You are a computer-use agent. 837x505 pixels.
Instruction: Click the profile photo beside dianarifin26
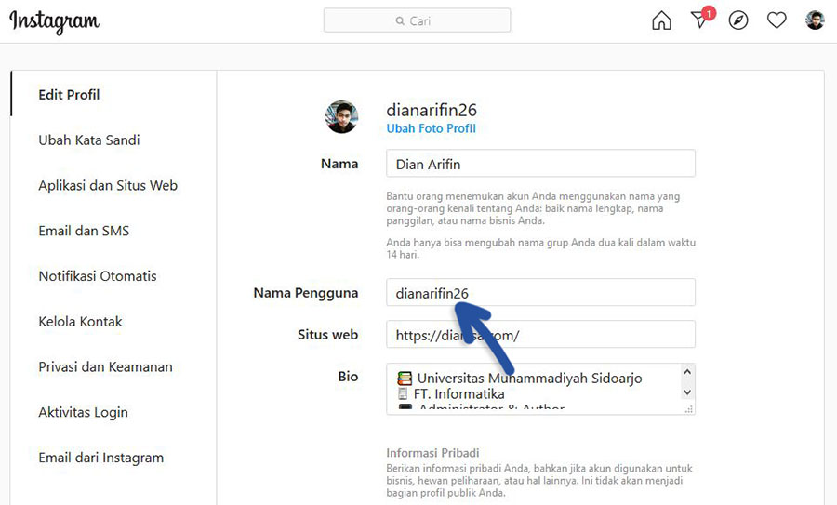341,117
